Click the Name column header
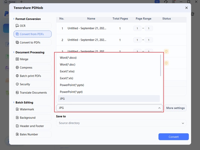This screenshot has width=200, height=150. click(91, 19)
